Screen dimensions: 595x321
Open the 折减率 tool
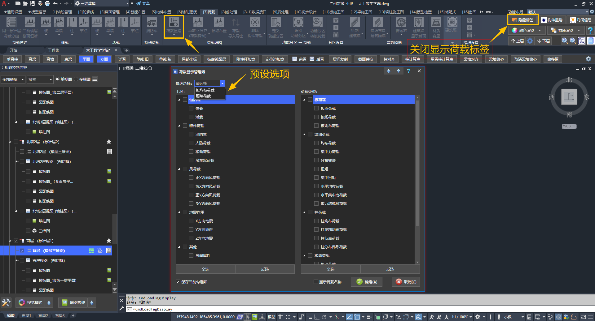click(x=401, y=25)
